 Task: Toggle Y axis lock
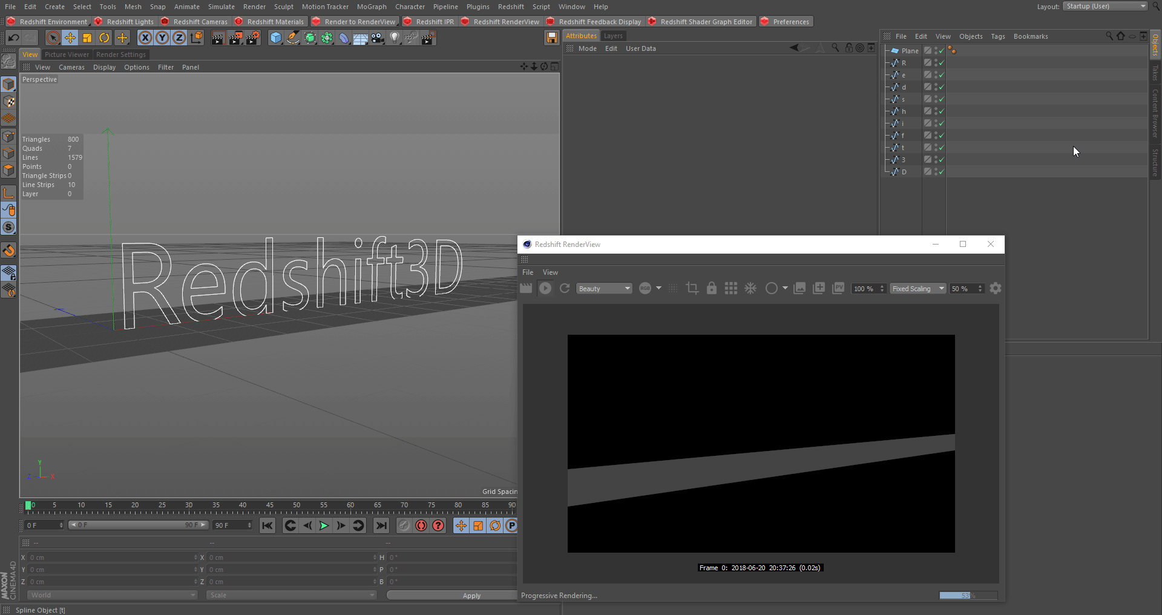point(162,38)
